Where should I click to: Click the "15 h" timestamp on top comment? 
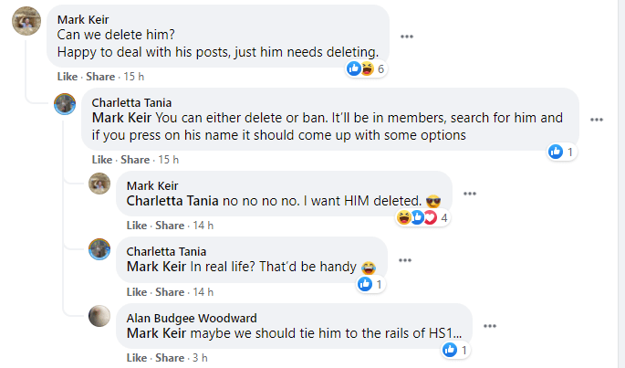click(134, 77)
